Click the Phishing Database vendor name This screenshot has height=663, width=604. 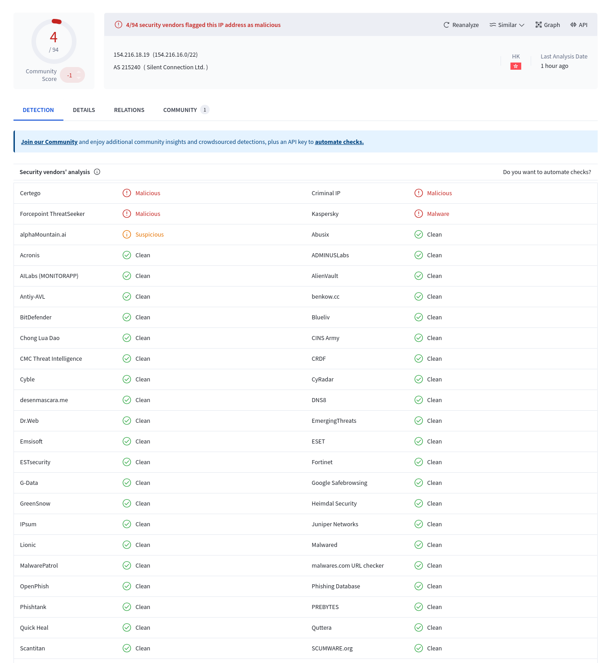[x=336, y=586]
